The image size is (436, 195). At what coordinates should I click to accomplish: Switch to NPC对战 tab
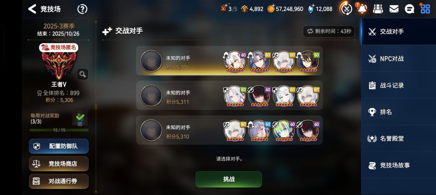(398, 59)
